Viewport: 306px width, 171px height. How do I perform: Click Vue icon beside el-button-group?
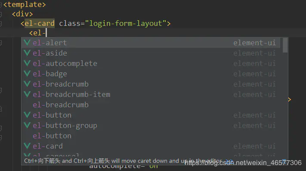click(27, 125)
